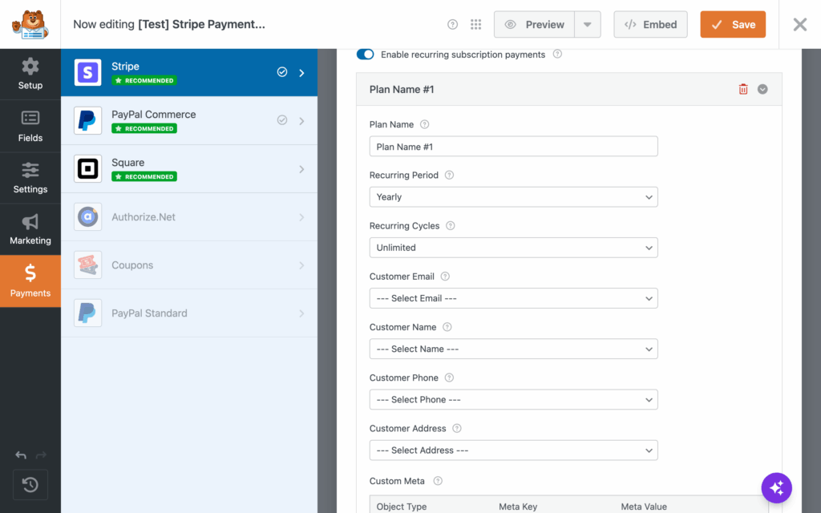Open the Recurring Cycles dropdown
The image size is (821, 513).
pyautogui.click(x=514, y=248)
